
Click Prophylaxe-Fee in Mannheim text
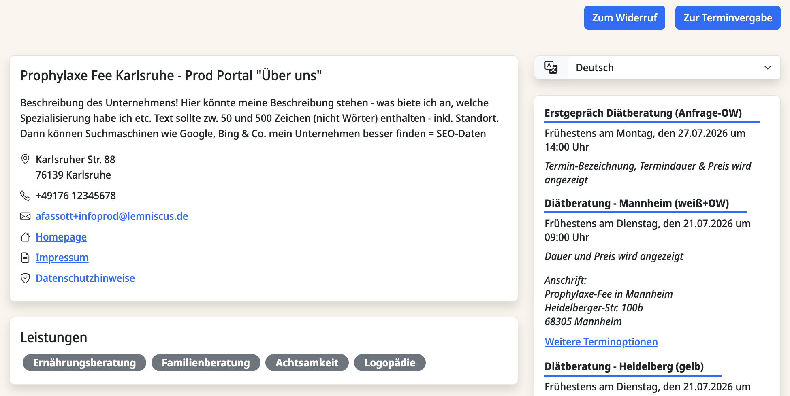609,294
